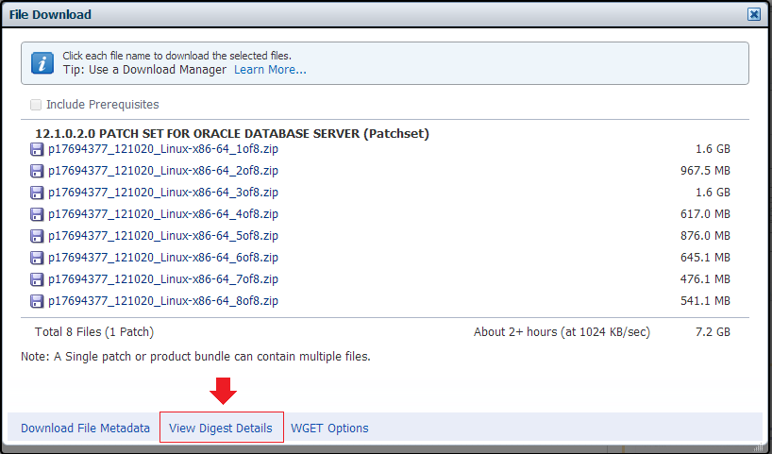
Task: Click the download icon for the 3of8 zip file
Action: tap(38, 193)
